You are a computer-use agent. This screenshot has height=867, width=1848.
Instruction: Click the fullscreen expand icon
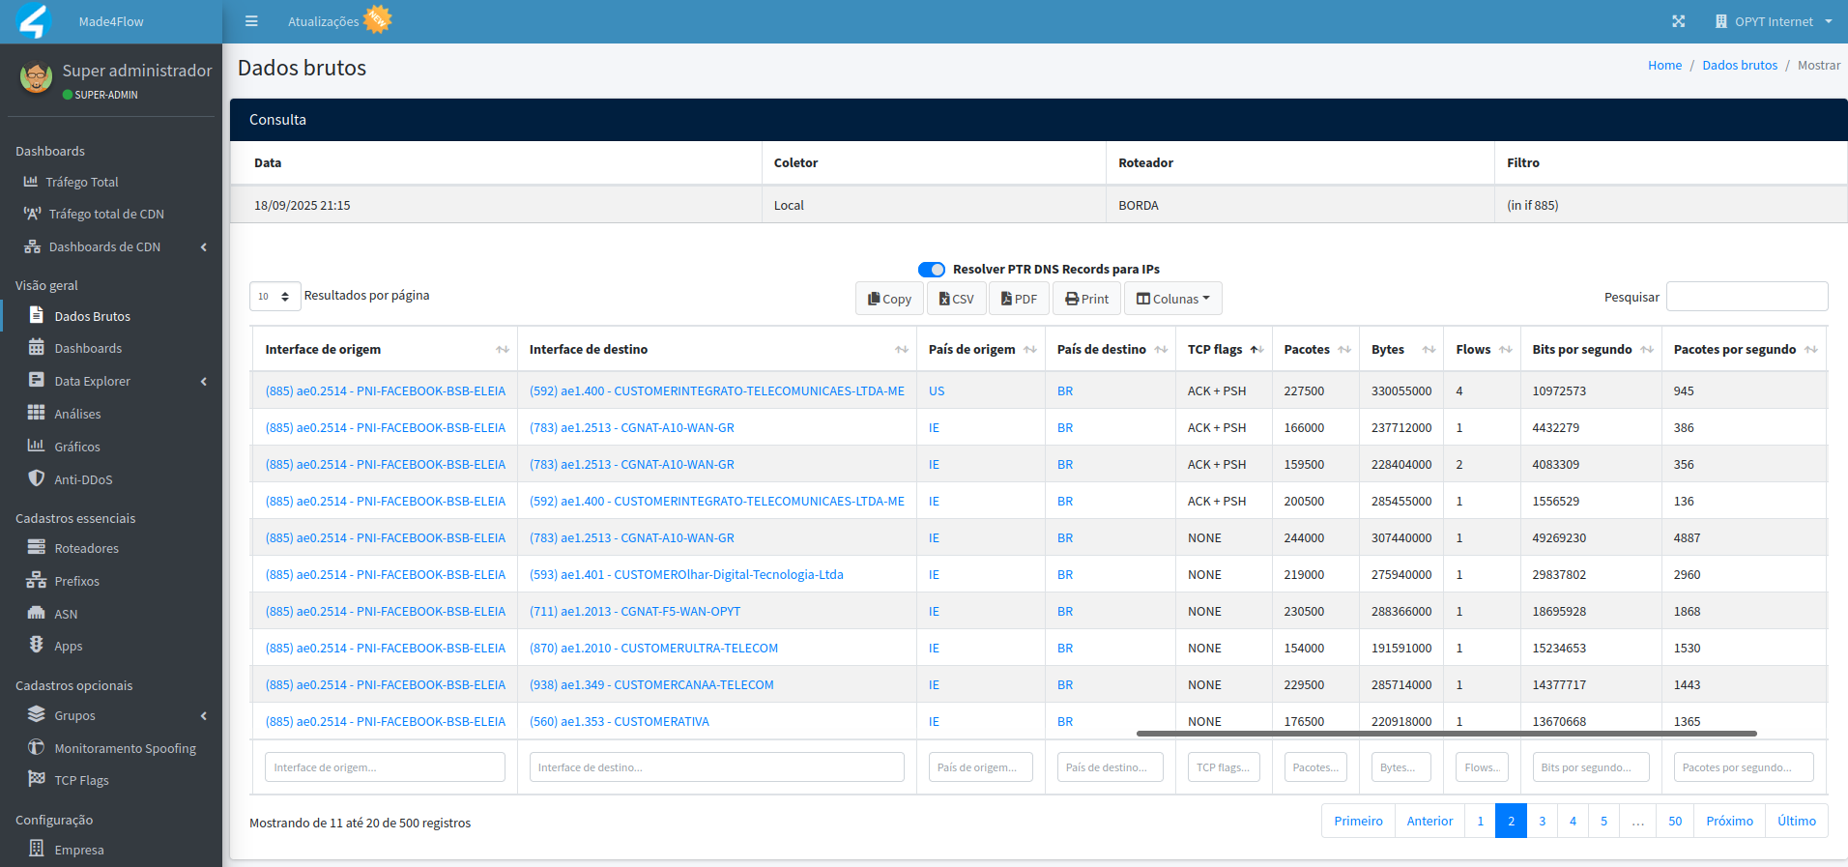1679,21
